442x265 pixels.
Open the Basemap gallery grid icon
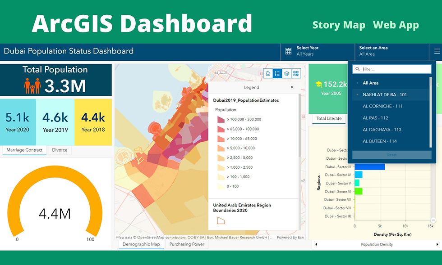pos(296,73)
